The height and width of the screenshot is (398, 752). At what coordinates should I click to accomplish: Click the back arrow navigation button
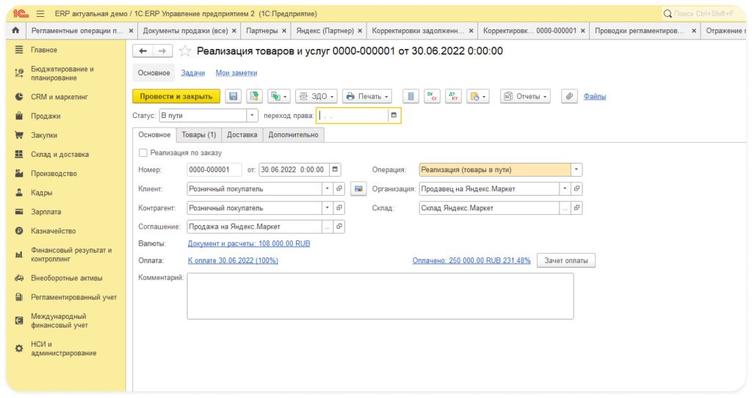coord(143,51)
